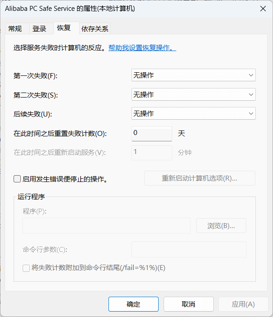This screenshot has height=317, width=273.
Task: Expand the 后续失败 dropdown list
Action: [193, 113]
